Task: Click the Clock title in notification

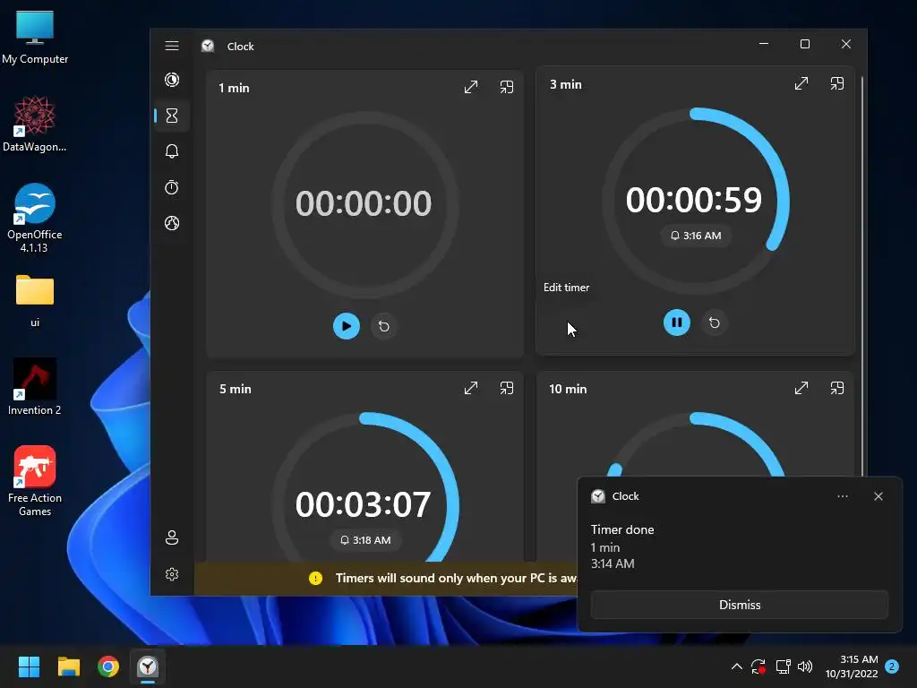Action: 625,496
